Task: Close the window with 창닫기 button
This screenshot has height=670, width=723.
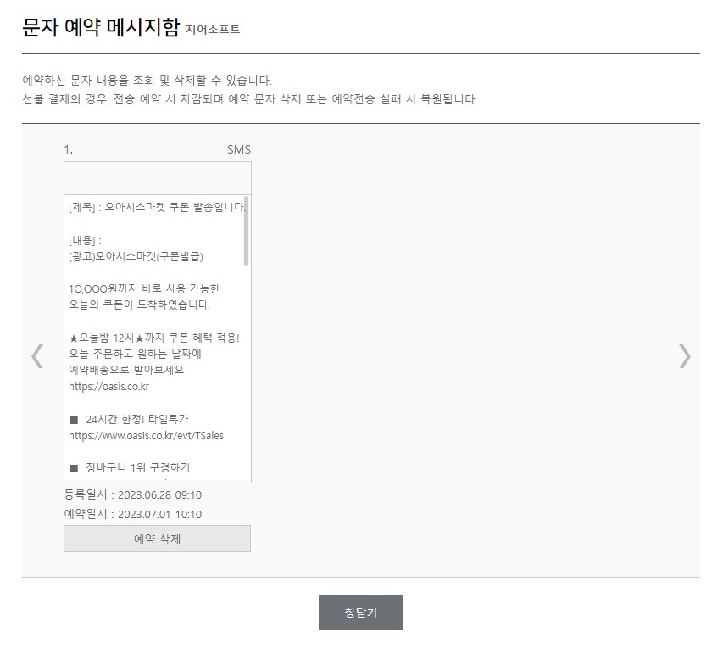Action: click(x=361, y=612)
